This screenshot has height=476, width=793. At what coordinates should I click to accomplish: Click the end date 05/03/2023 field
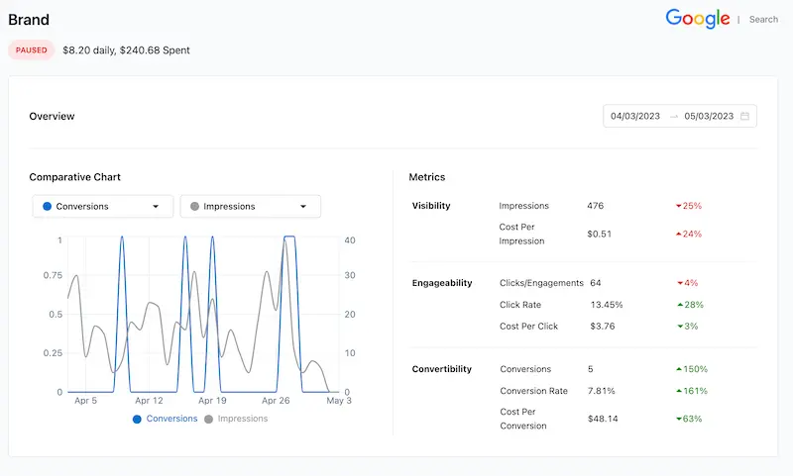click(x=709, y=116)
